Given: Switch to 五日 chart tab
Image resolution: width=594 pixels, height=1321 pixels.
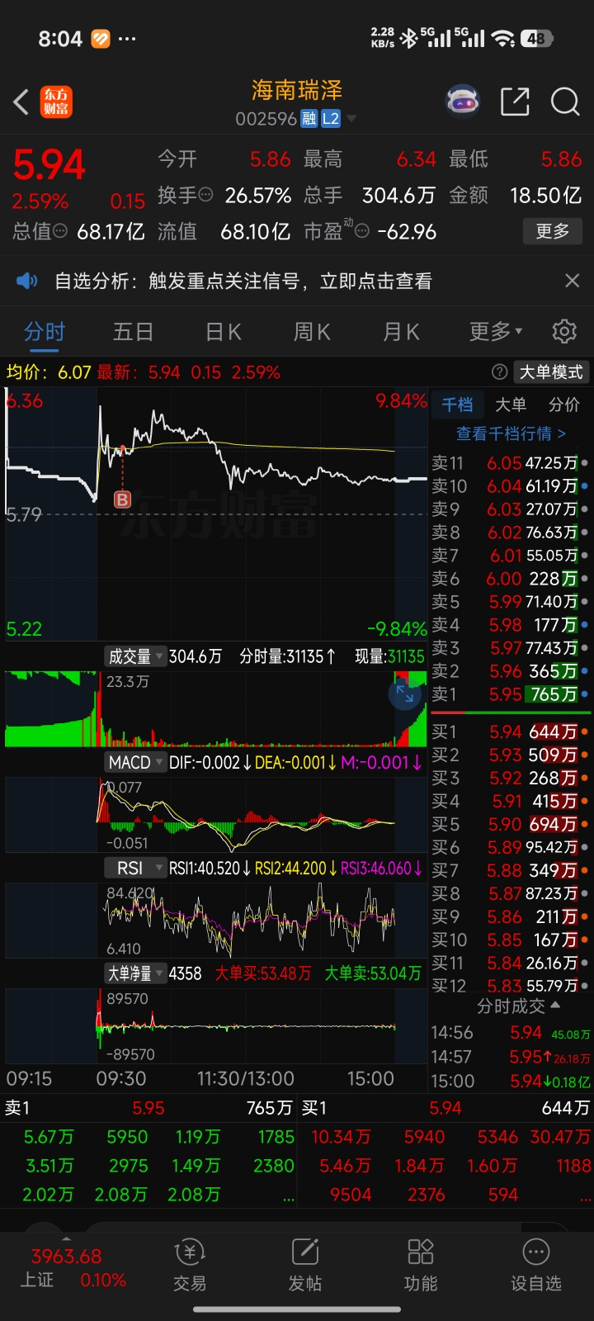Looking at the screenshot, I should (x=133, y=331).
